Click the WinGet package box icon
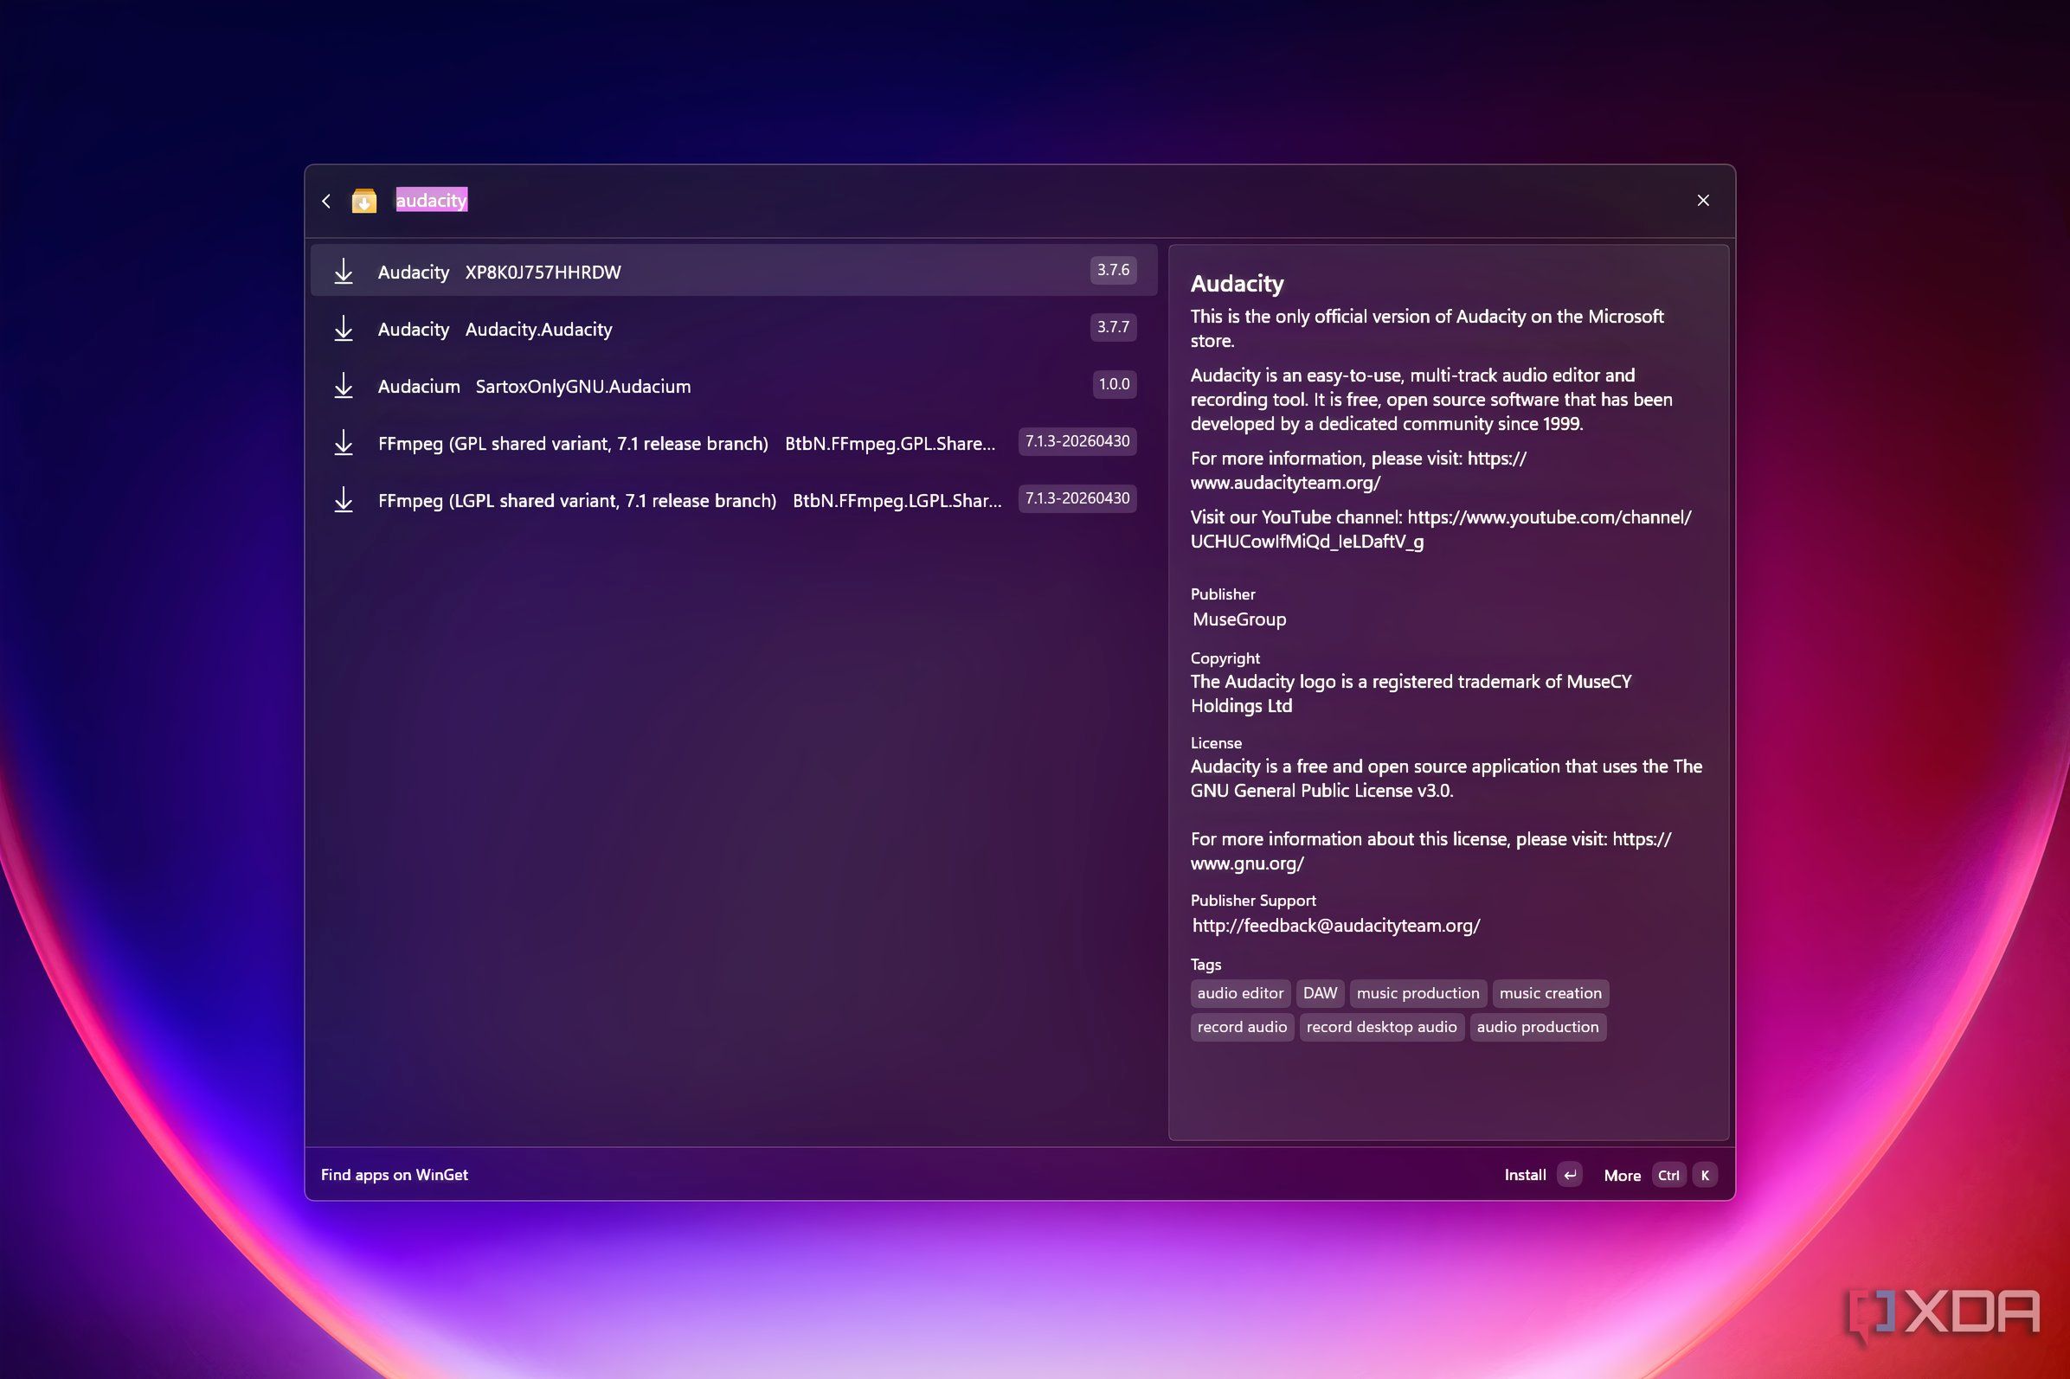2070x1379 pixels. tap(364, 202)
